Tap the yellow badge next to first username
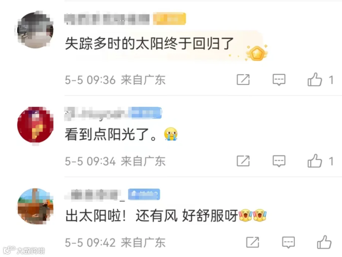The width and height of the screenshot is (342, 257). tap(169, 19)
